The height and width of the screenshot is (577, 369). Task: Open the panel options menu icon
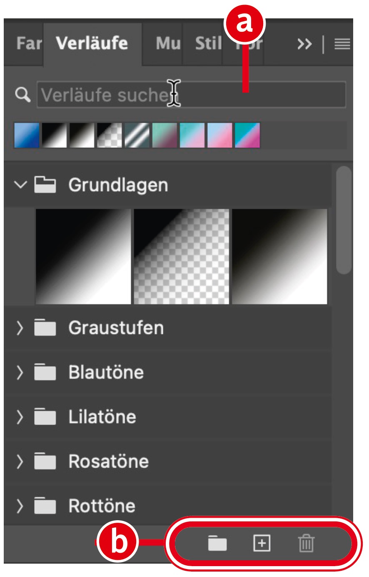coord(342,44)
